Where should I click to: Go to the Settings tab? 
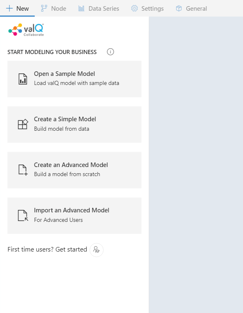tap(147, 8)
